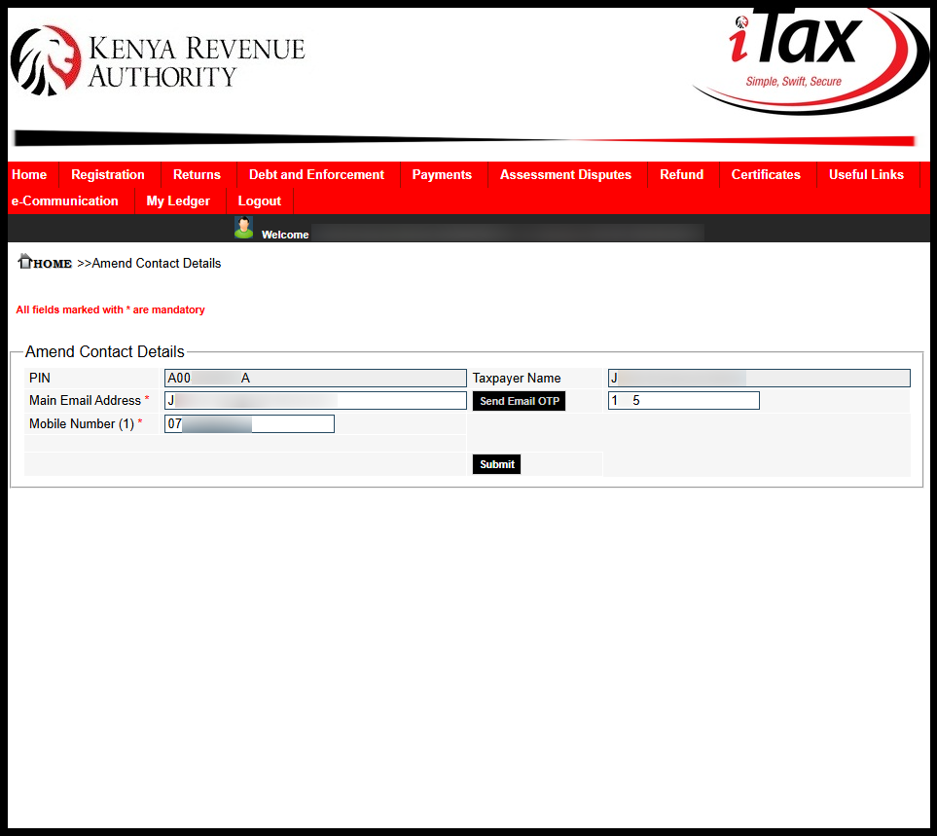The height and width of the screenshot is (836, 937).
Task: Open the Returns menu
Action: pos(197,174)
